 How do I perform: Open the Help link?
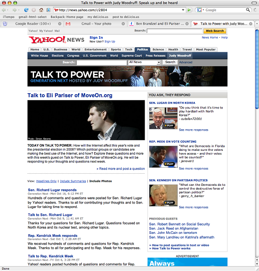(x=224, y=38)
